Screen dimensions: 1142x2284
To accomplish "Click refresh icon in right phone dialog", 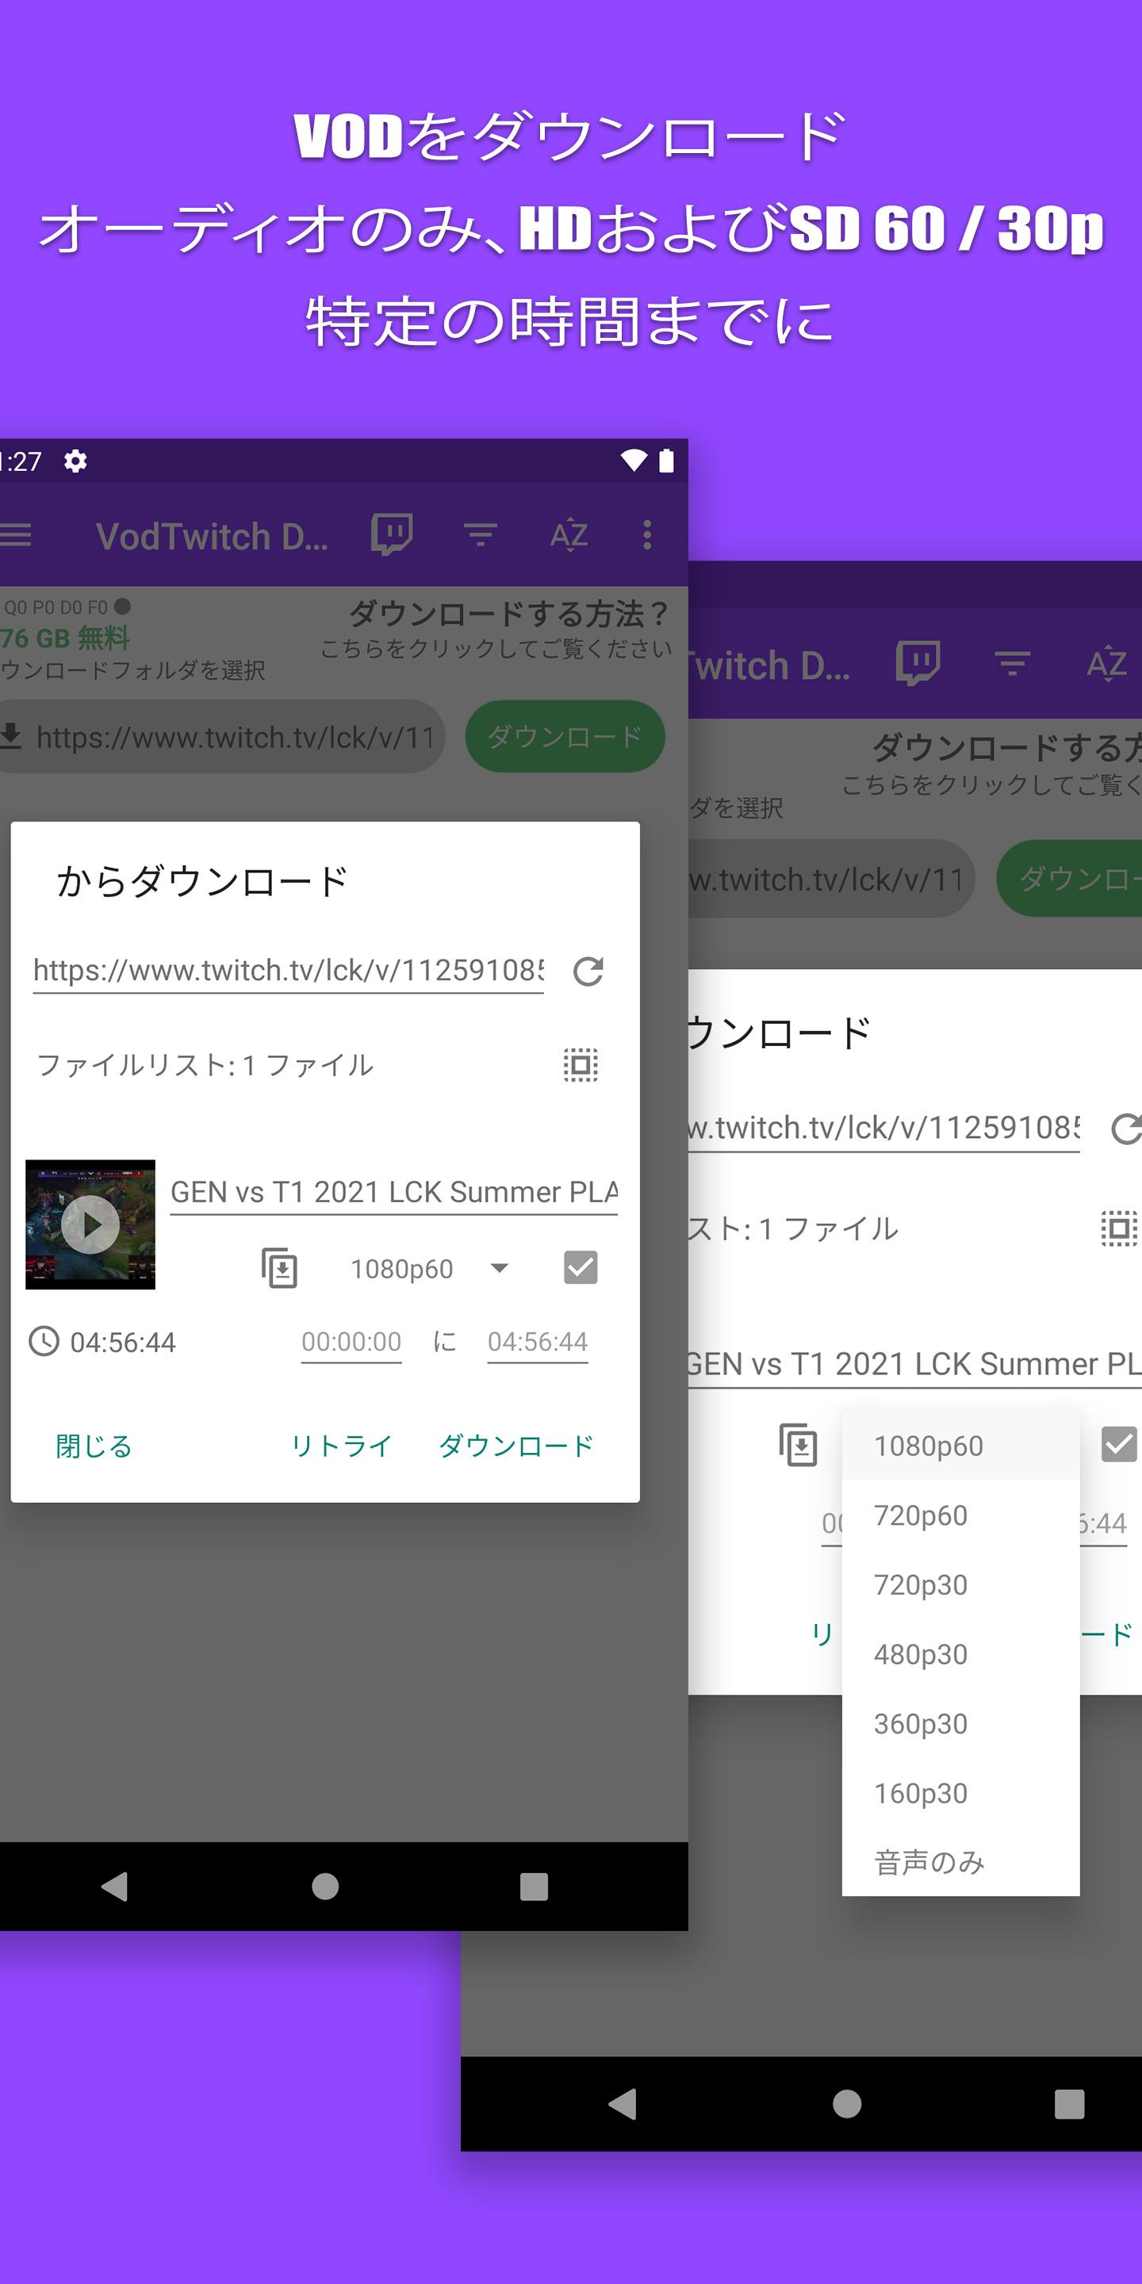I will (1126, 1129).
